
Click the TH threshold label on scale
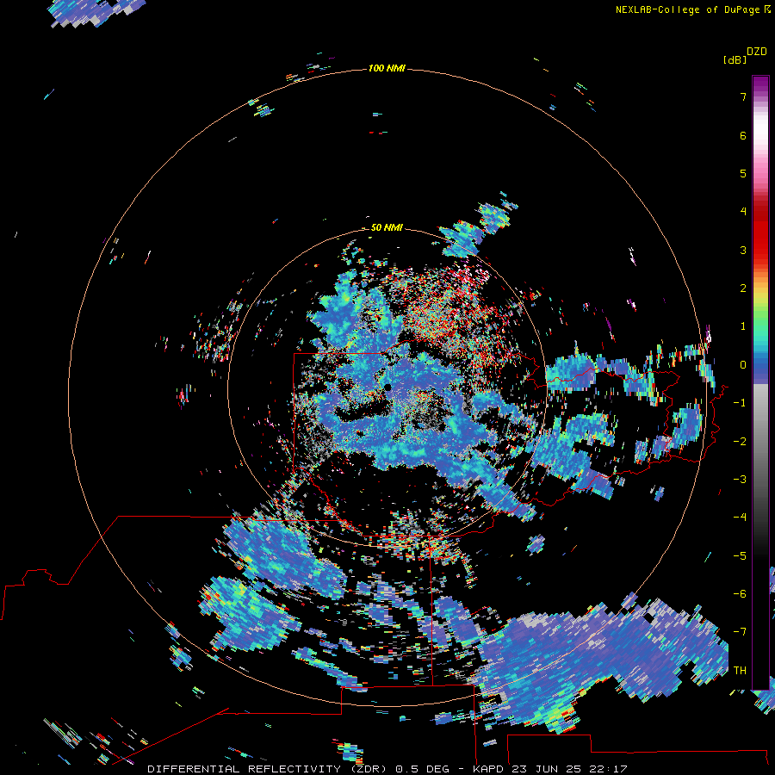740,671
